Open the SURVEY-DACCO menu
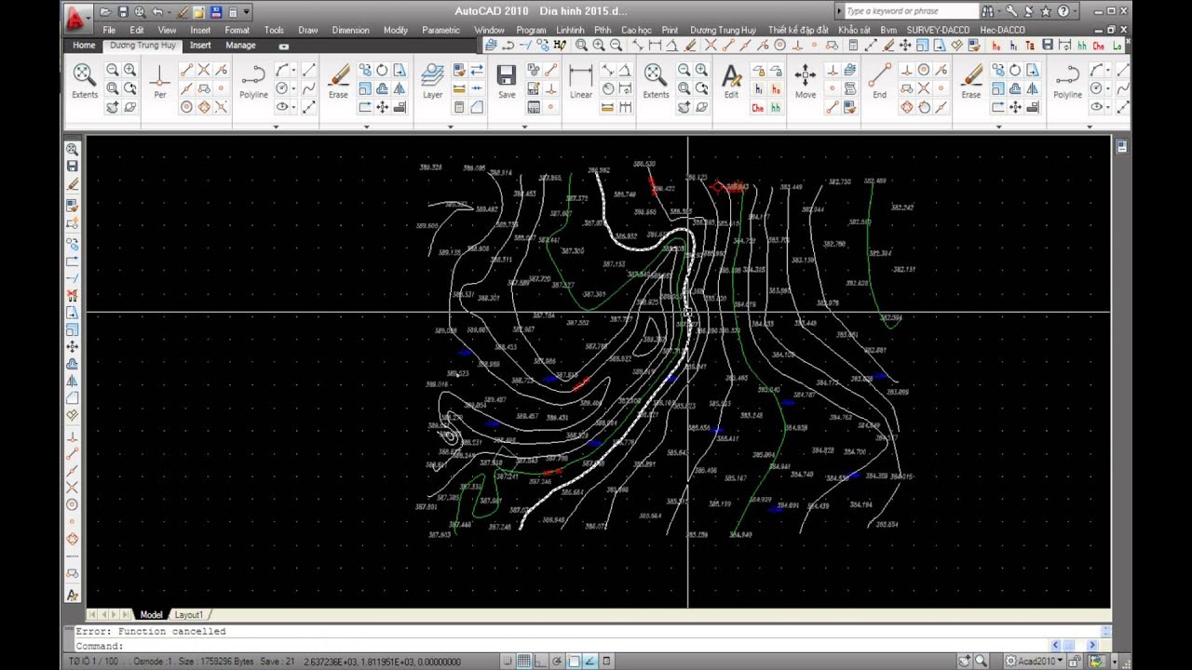This screenshot has width=1192, height=670. point(938,30)
